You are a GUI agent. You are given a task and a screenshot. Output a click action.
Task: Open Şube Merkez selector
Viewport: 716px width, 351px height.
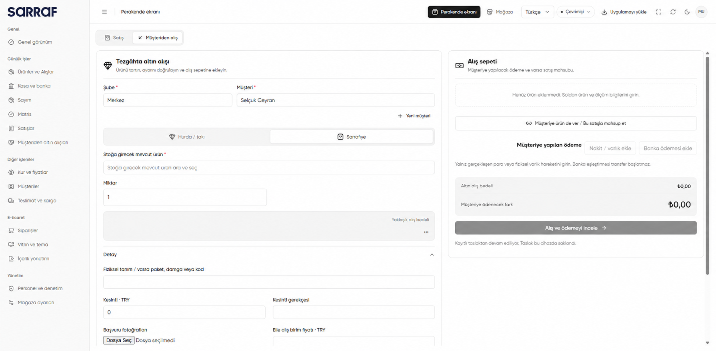pyautogui.click(x=168, y=100)
